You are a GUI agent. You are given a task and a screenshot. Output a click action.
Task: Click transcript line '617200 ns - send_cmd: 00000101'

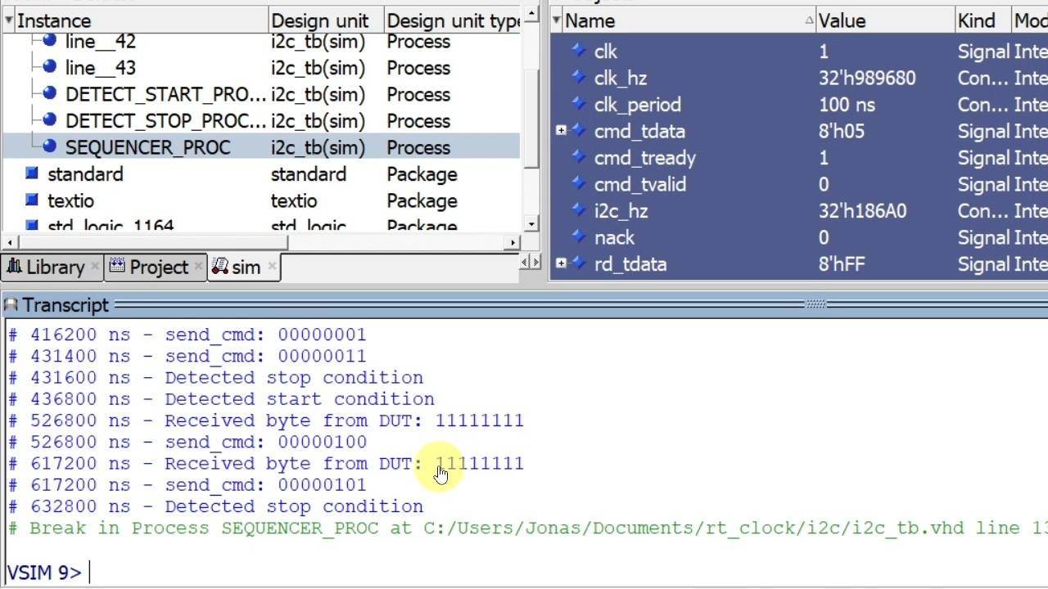point(187,484)
